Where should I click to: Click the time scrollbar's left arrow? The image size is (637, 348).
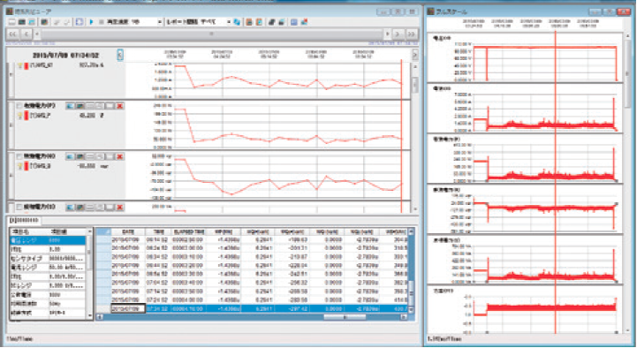[37, 34]
